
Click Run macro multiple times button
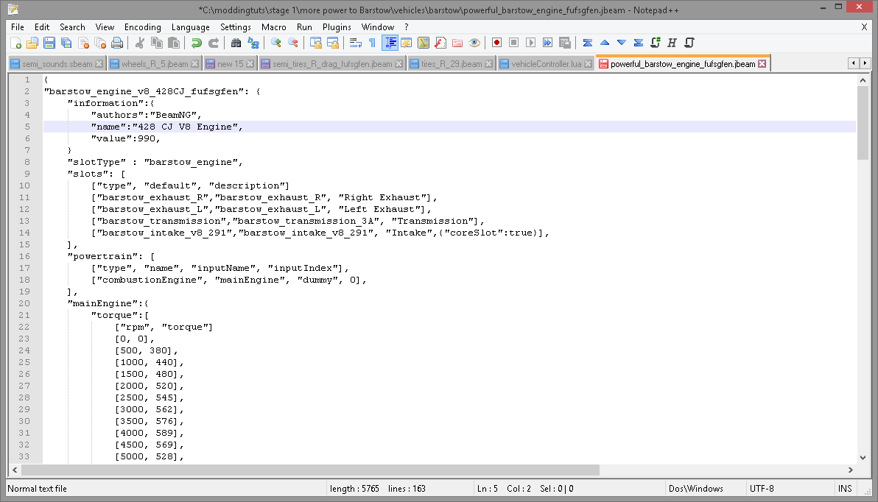click(x=547, y=43)
